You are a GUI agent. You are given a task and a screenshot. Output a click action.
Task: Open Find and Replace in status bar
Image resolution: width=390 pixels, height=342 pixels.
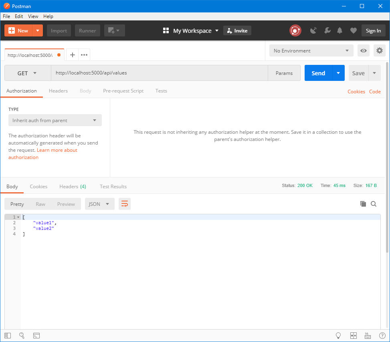click(22, 336)
